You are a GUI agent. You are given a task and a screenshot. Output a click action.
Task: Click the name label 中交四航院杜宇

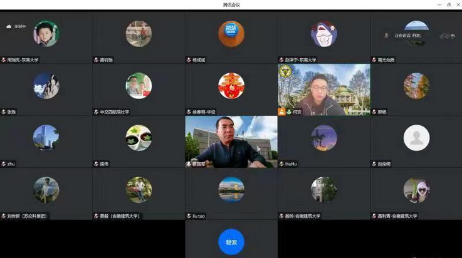coord(115,112)
